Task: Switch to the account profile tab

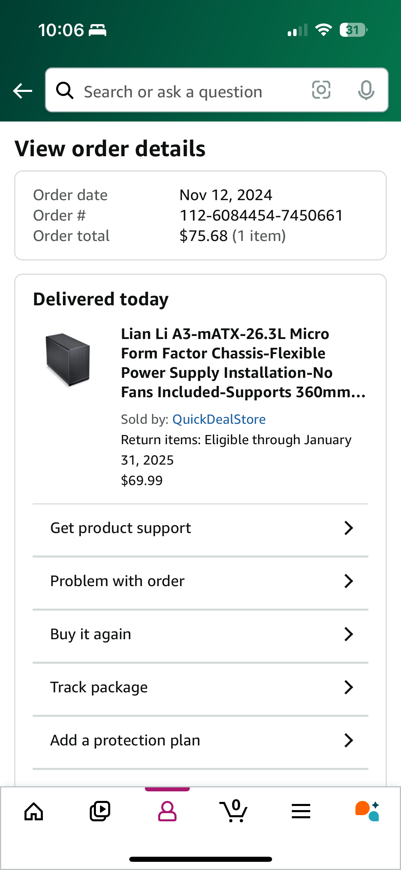Action: point(167,811)
